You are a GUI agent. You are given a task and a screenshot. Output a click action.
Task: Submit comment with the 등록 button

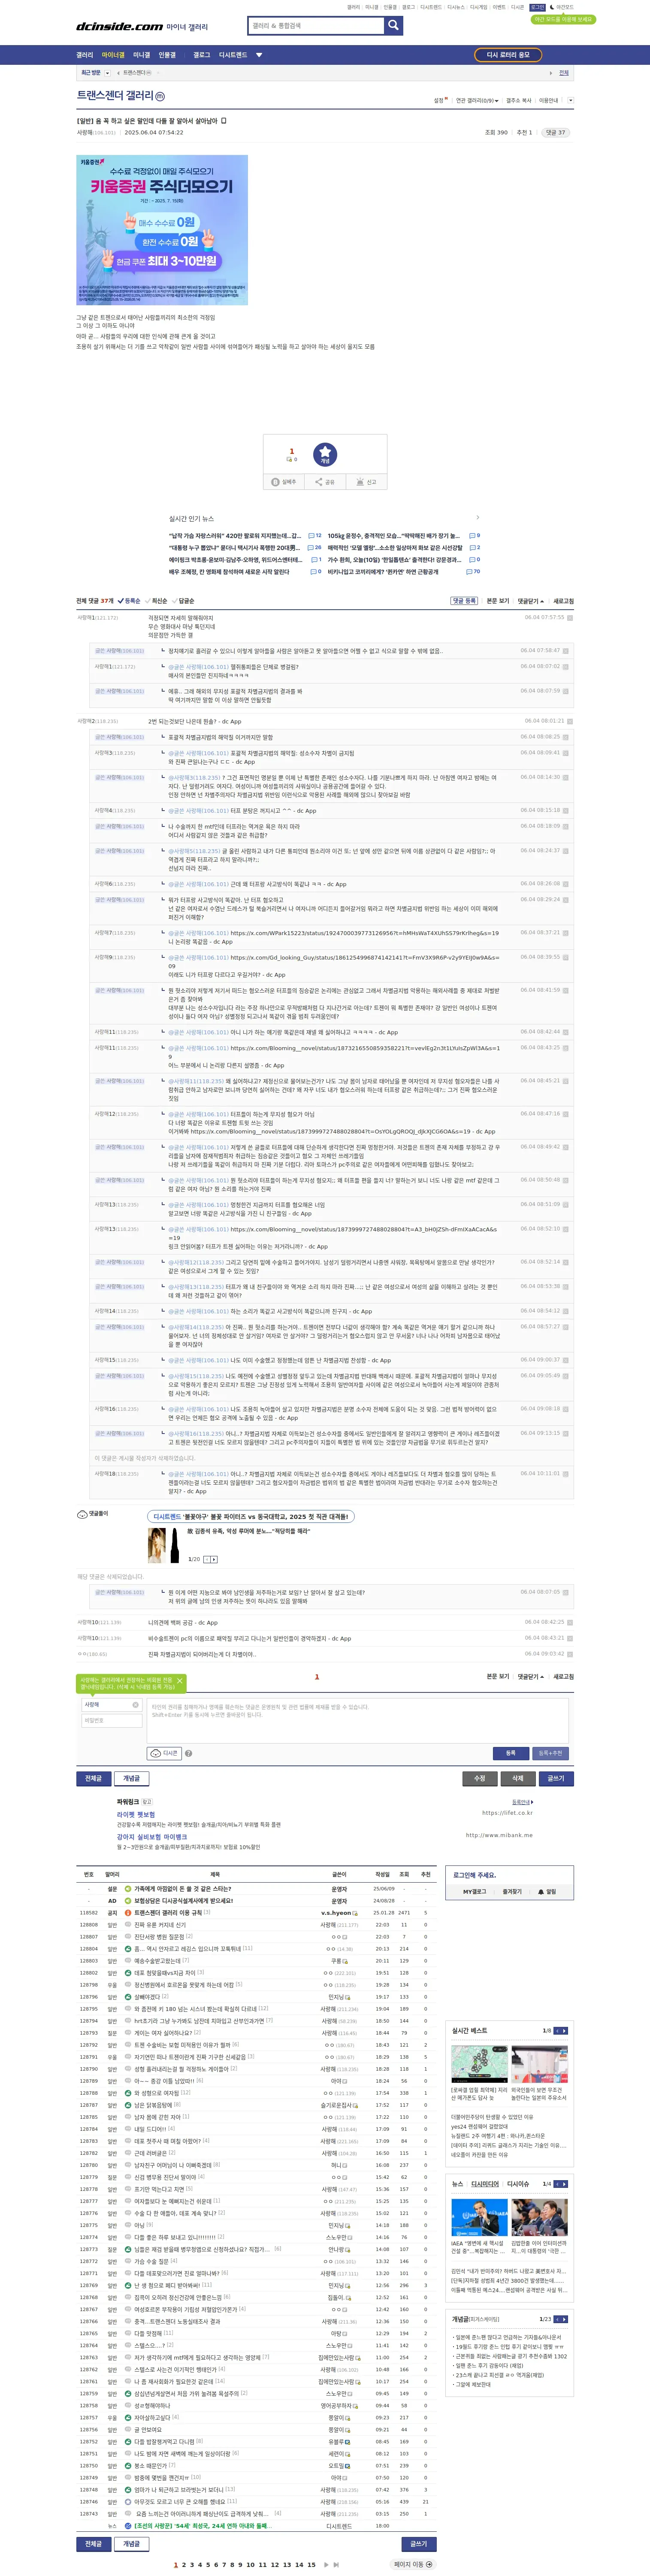click(510, 1753)
